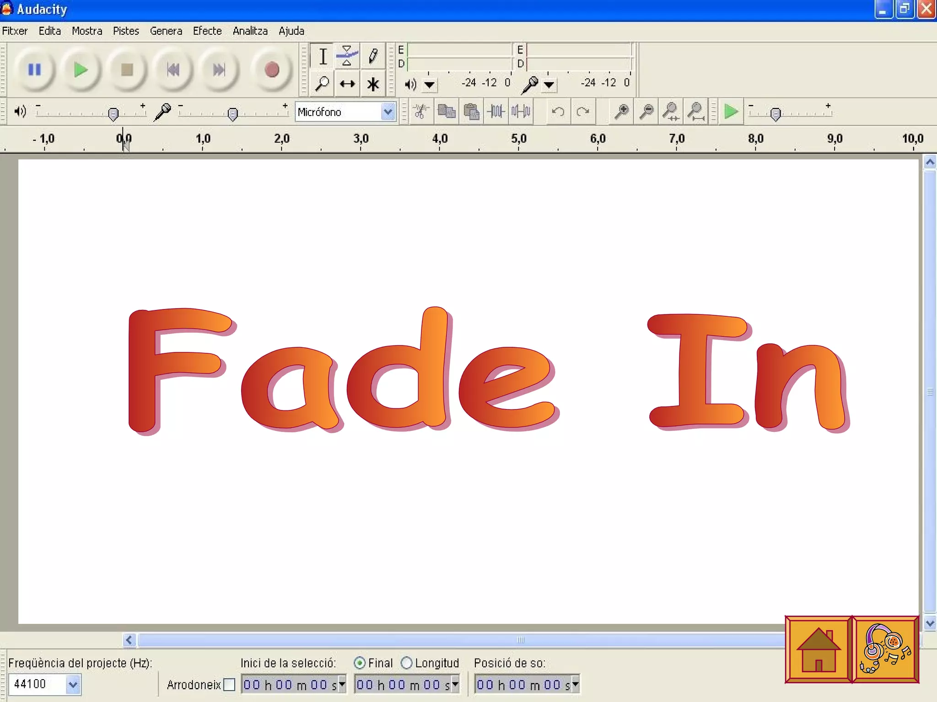Enable the Arrodoneix checkbox
The height and width of the screenshot is (702, 937).
pos(229,685)
